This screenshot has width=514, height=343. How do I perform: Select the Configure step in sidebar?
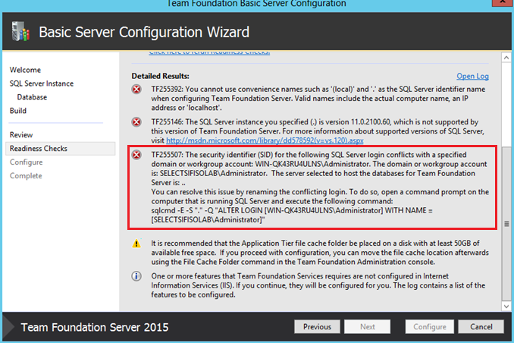click(x=27, y=162)
